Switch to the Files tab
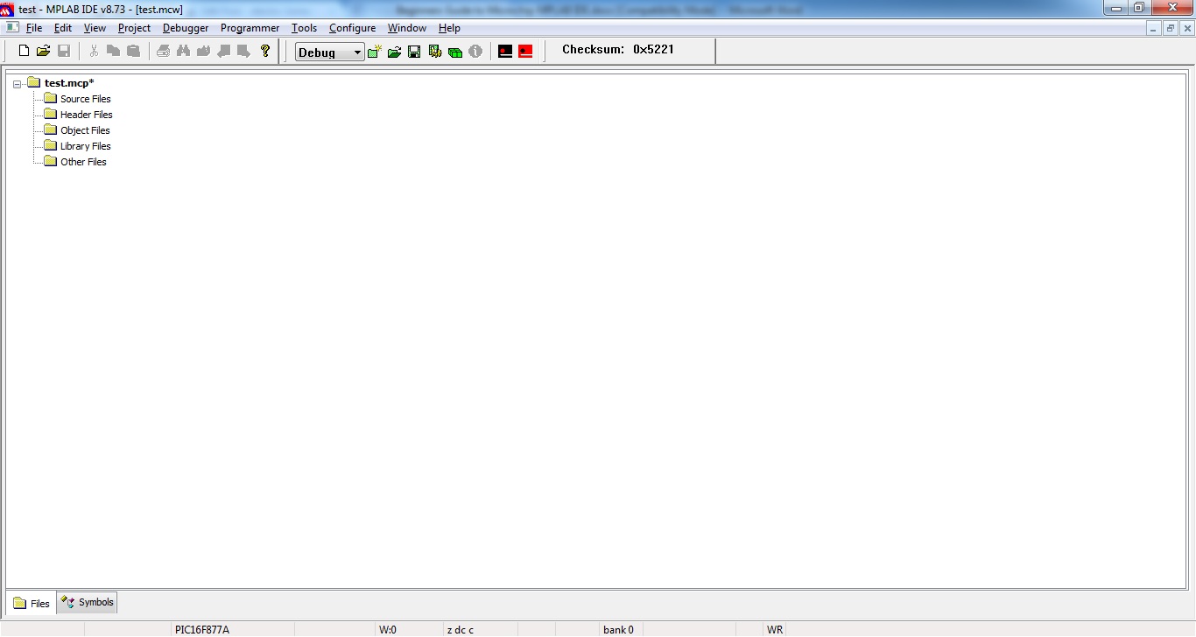Screen dimensions: 1196x637 pyautogui.click(x=32, y=604)
